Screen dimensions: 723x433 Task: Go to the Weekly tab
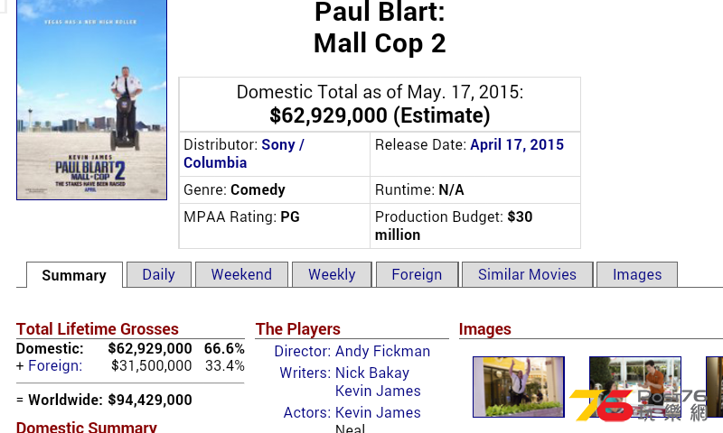[332, 275]
